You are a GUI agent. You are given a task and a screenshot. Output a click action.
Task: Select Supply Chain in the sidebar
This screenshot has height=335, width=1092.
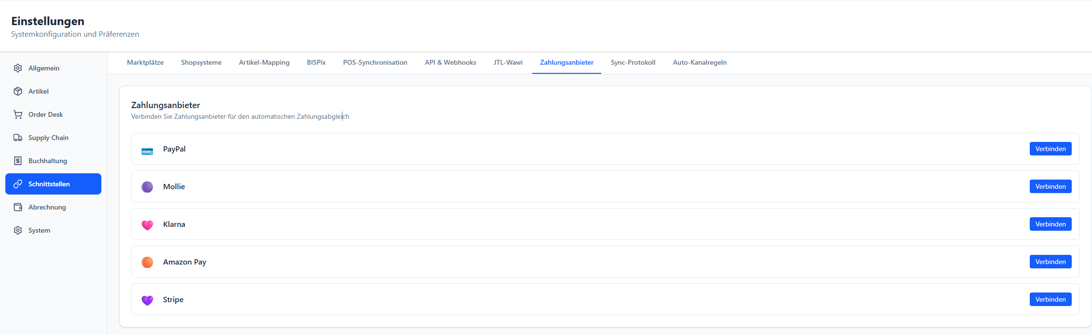[53, 138]
